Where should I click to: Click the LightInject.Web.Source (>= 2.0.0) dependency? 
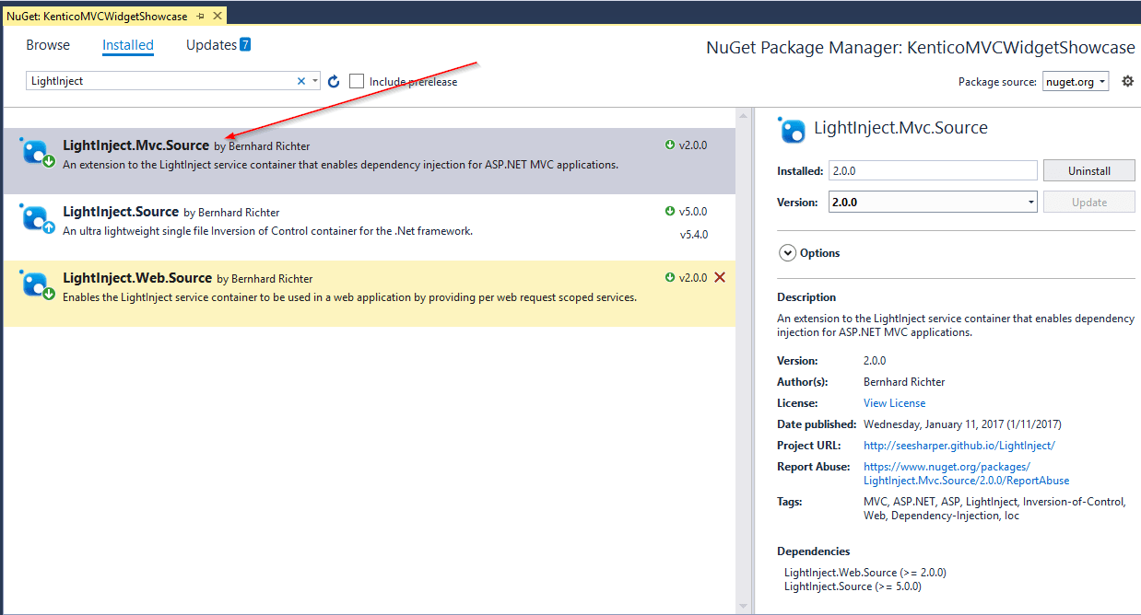865,573
